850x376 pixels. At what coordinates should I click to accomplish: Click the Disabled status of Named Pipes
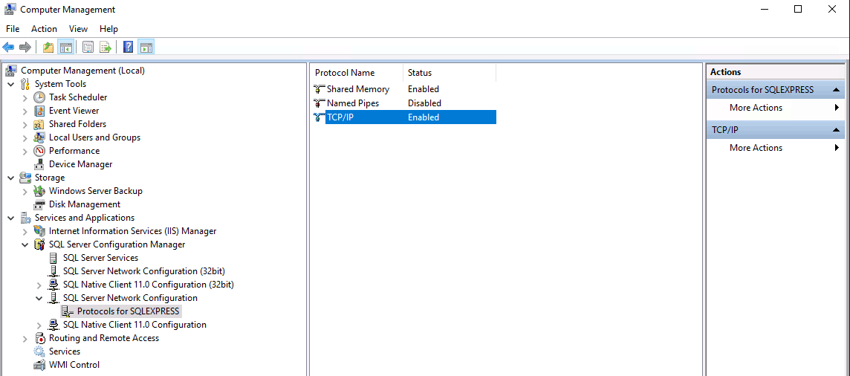click(x=424, y=103)
